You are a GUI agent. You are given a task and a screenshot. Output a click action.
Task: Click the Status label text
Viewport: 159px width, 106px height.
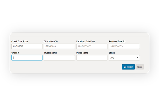pyautogui.click(x=112, y=53)
